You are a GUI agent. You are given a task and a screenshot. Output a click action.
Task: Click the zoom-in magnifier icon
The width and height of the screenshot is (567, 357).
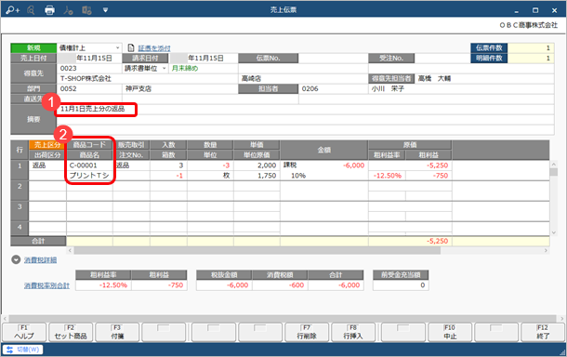tap(13, 10)
